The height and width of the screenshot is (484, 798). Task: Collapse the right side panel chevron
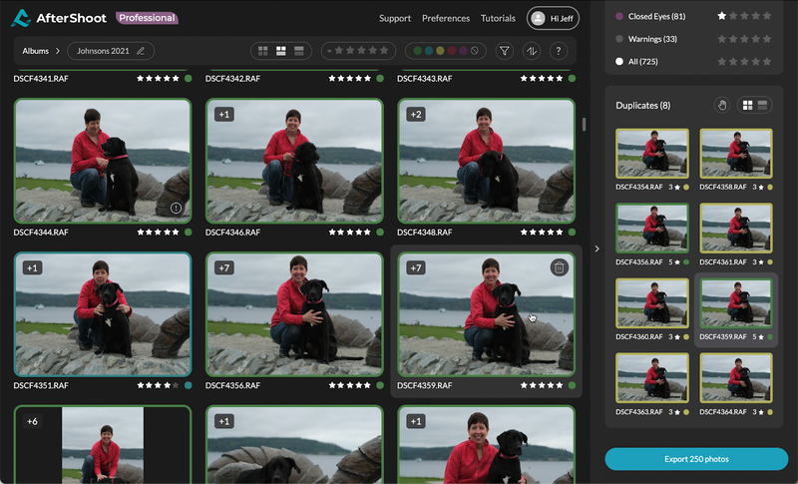(x=597, y=248)
